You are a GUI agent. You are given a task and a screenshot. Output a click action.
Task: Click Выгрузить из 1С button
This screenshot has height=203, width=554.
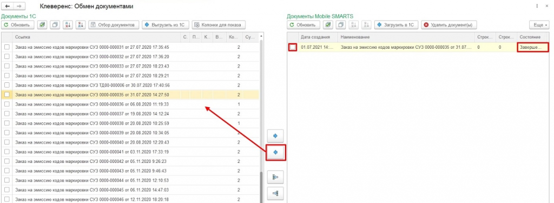(166, 25)
